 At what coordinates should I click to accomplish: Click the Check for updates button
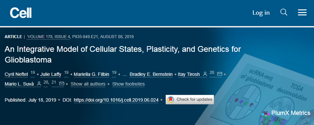(190, 99)
